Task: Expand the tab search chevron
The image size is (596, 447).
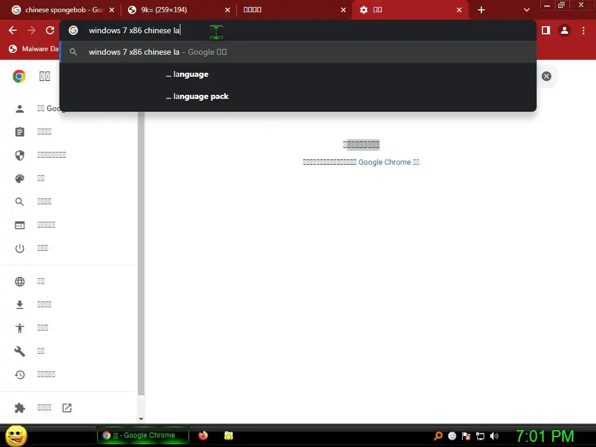Action: (526, 10)
